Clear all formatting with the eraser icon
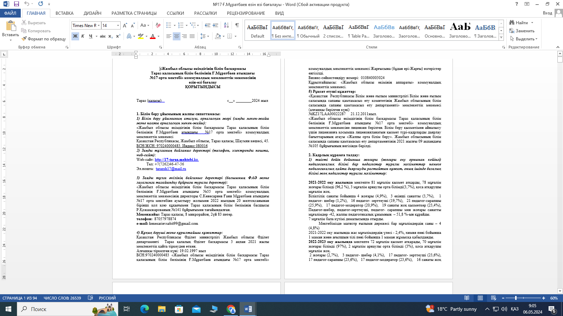Viewport: 563px width, 316px height. pyautogui.click(x=158, y=25)
